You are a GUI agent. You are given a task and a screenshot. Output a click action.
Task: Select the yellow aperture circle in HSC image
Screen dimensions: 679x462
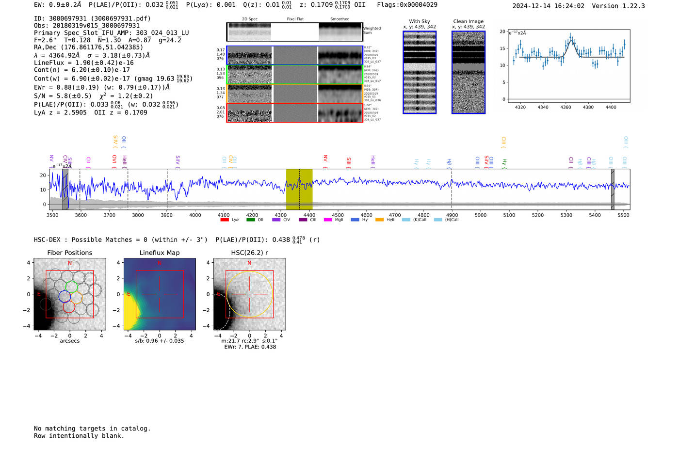[249, 295]
